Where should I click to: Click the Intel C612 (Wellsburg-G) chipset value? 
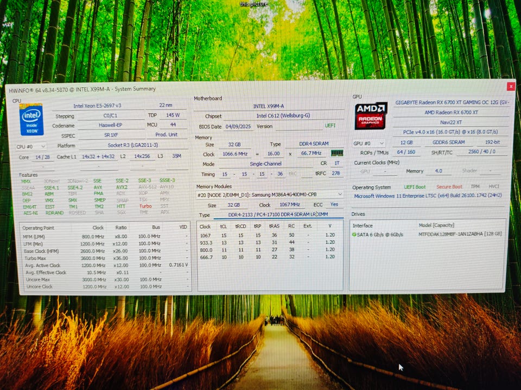[x=283, y=116]
